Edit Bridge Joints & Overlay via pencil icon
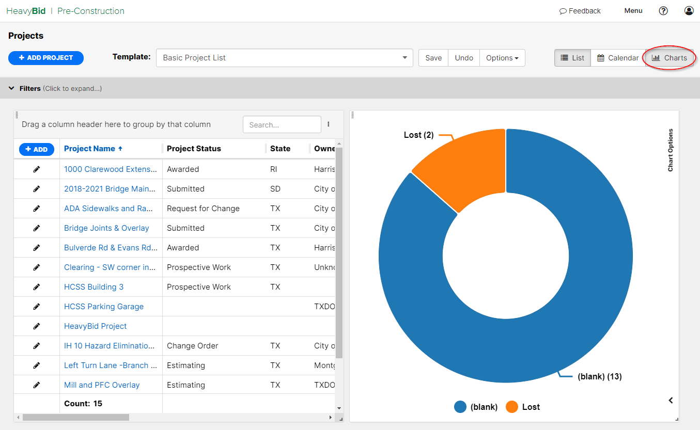The width and height of the screenshot is (700, 430). [37, 228]
